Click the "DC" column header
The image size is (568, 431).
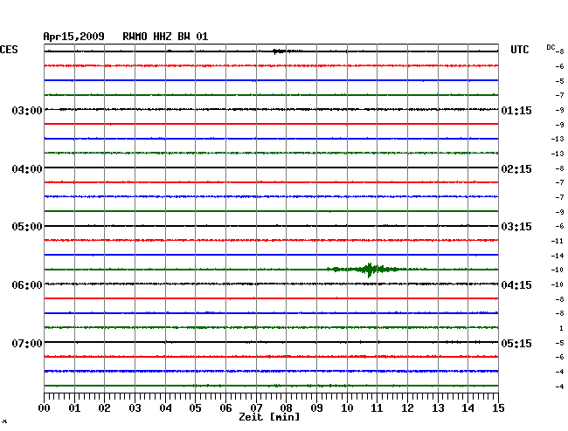point(551,47)
